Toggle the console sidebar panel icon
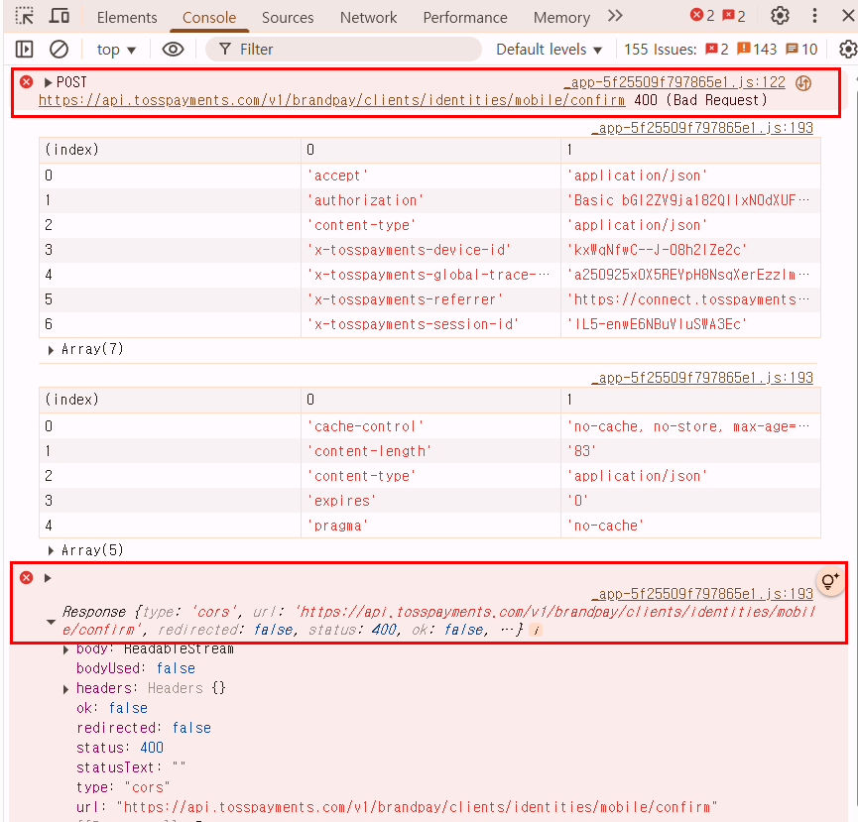 tap(24, 50)
